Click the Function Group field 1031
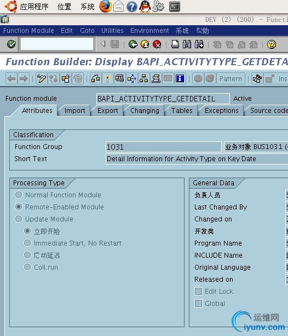The width and height of the screenshot is (288, 336). 163,147
